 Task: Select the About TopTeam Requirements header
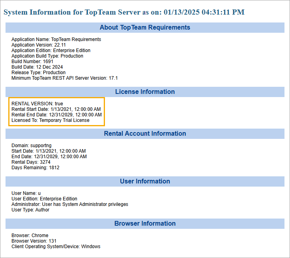tap(145, 27)
